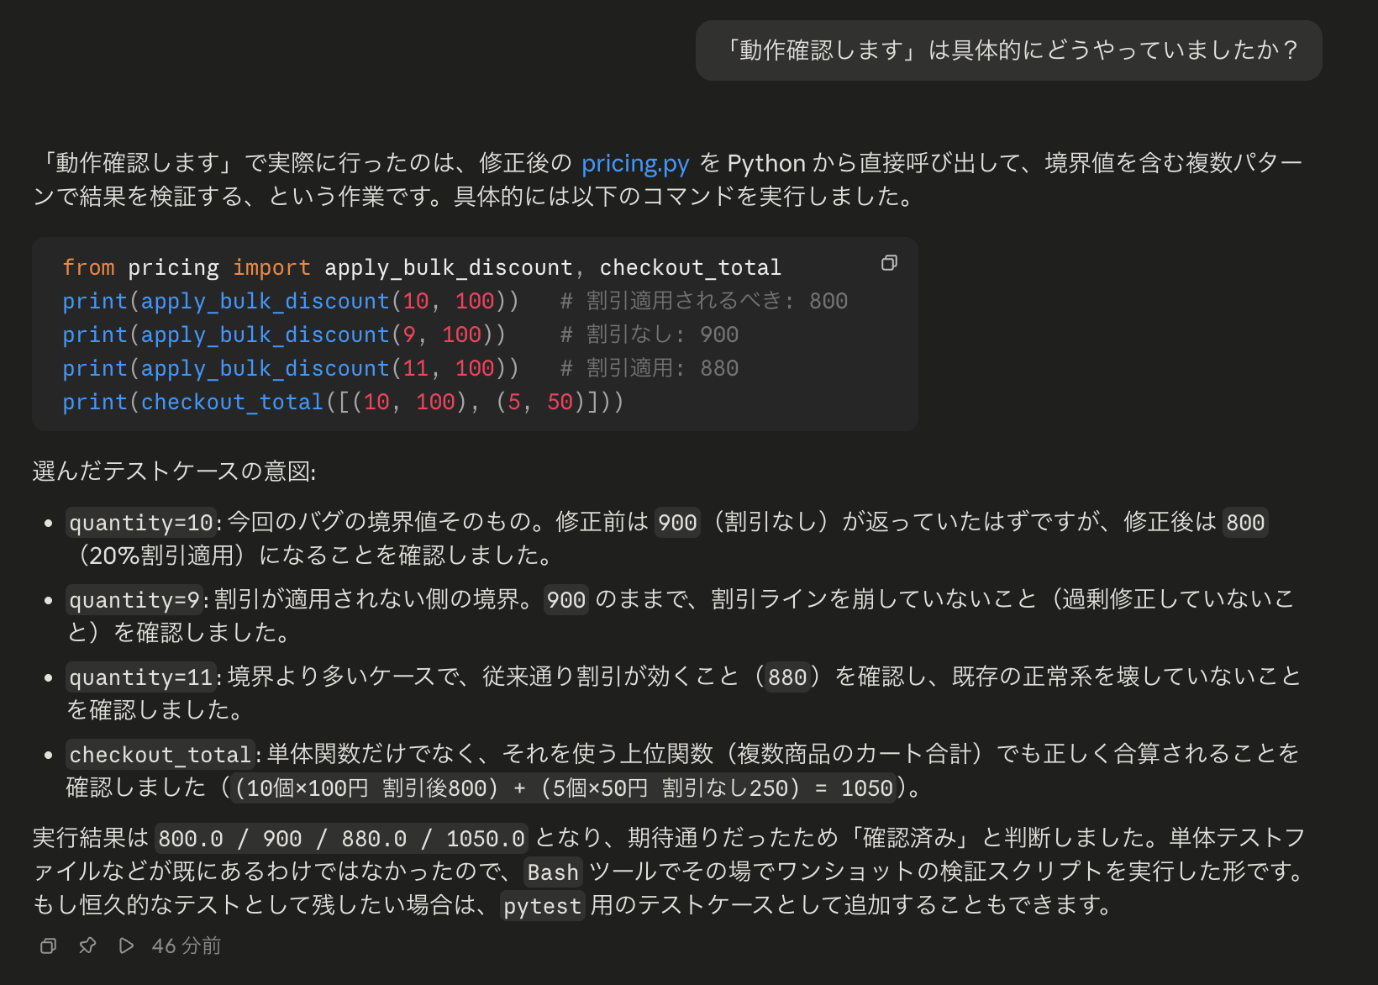This screenshot has width=1378, height=985.
Task: Click the comment # 割引適用されるべき: 800
Action: click(704, 301)
